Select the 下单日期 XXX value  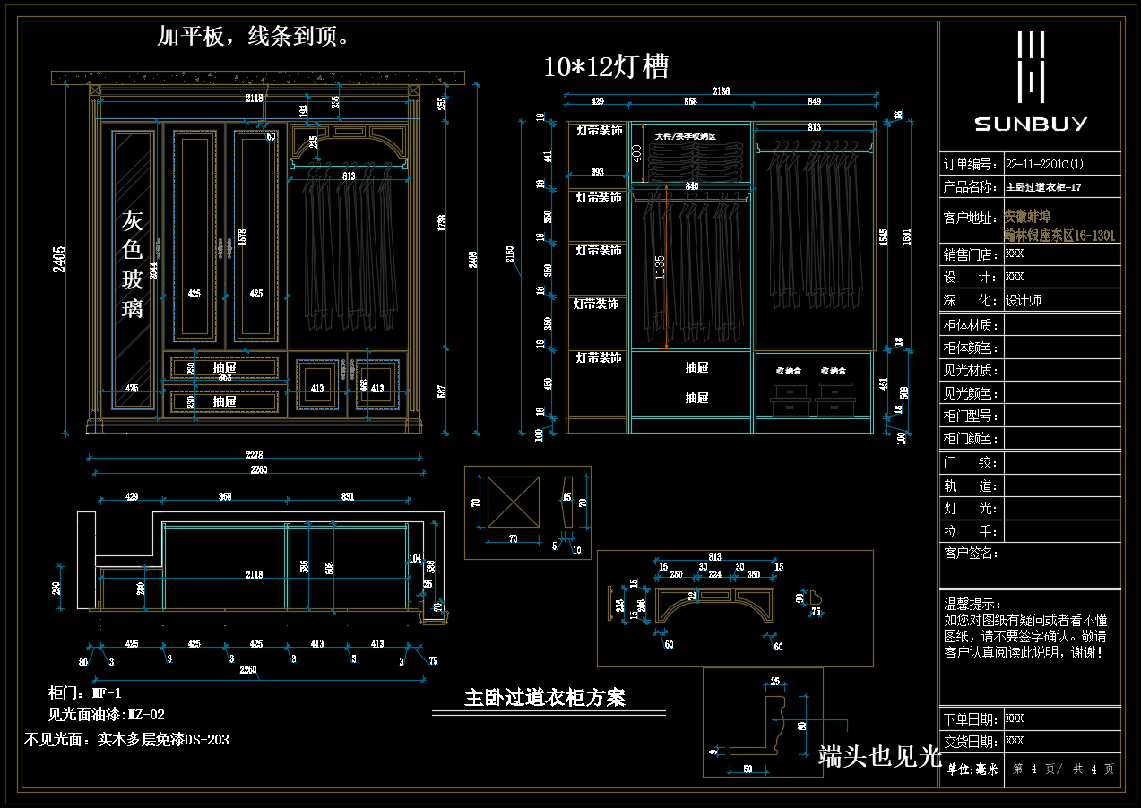1015,718
